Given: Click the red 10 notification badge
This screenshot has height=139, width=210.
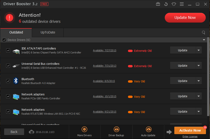Looking at the screenshot, I should (205, 127).
